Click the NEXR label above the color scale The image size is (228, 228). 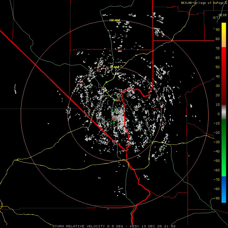click(x=223, y=15)
